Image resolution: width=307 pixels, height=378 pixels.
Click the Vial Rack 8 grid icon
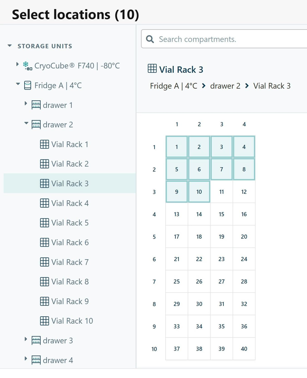tap(45, 282)
